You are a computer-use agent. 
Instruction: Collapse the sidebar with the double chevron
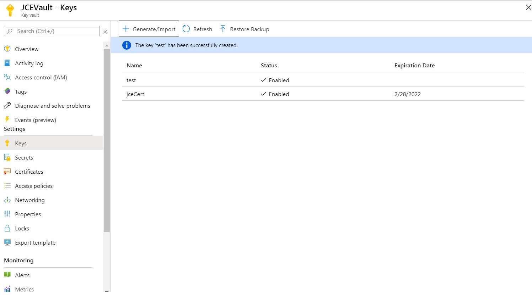(105, 32)
